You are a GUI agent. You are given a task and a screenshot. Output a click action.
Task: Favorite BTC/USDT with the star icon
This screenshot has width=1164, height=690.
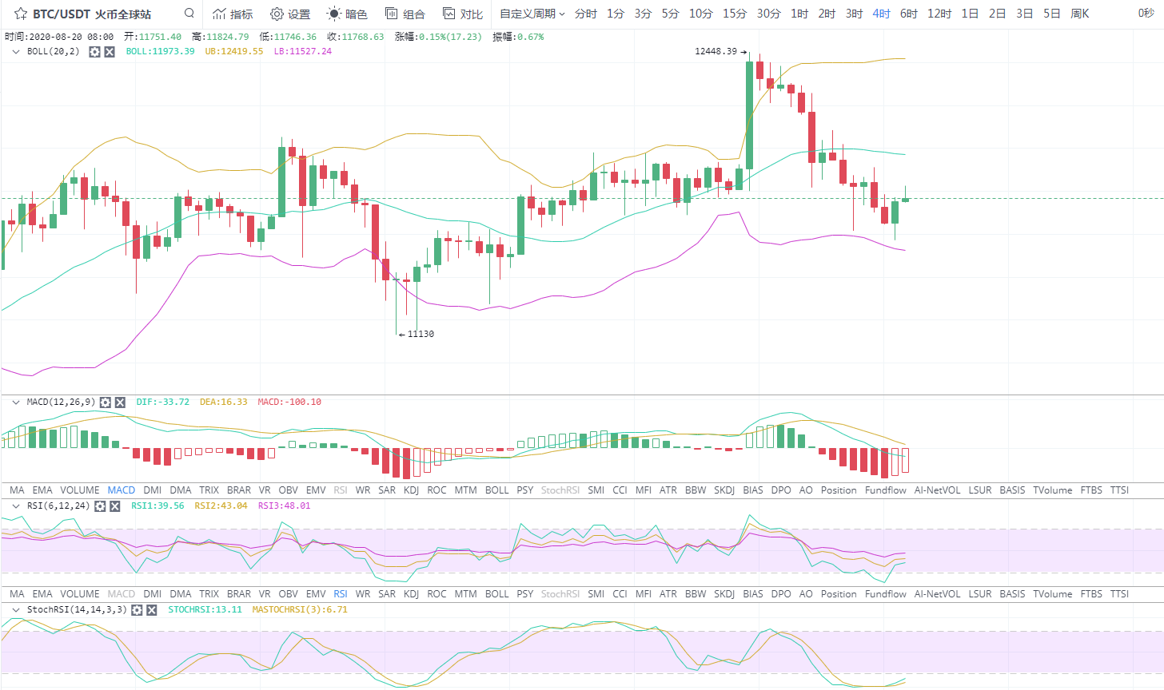pyautogui.click(x=21, y=14)
